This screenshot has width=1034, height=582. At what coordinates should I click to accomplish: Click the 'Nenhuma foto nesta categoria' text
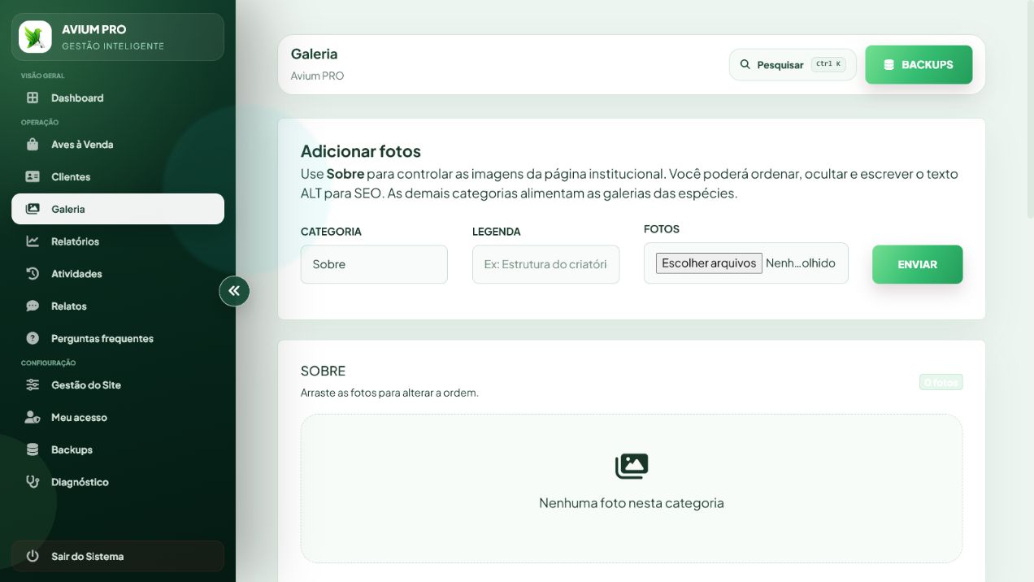click(632, 503)
